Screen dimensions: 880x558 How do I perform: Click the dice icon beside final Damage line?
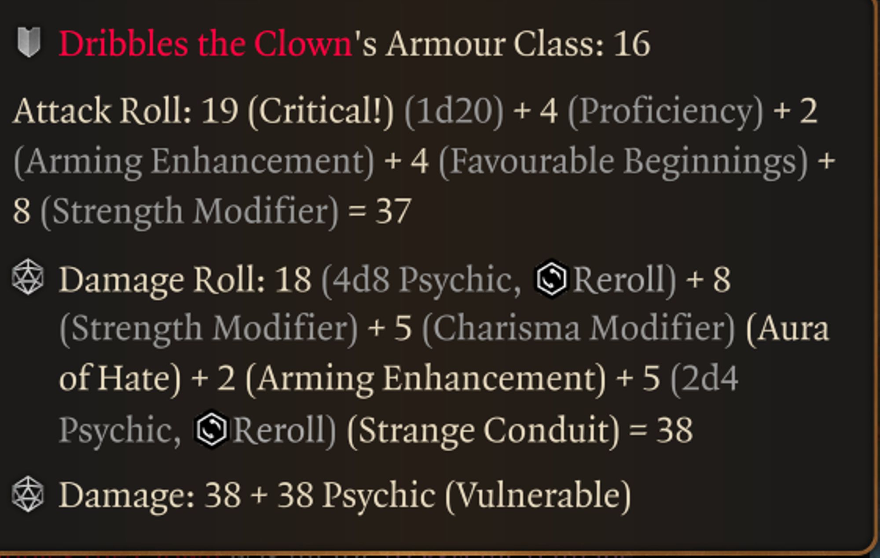click(x=28, y=495)
